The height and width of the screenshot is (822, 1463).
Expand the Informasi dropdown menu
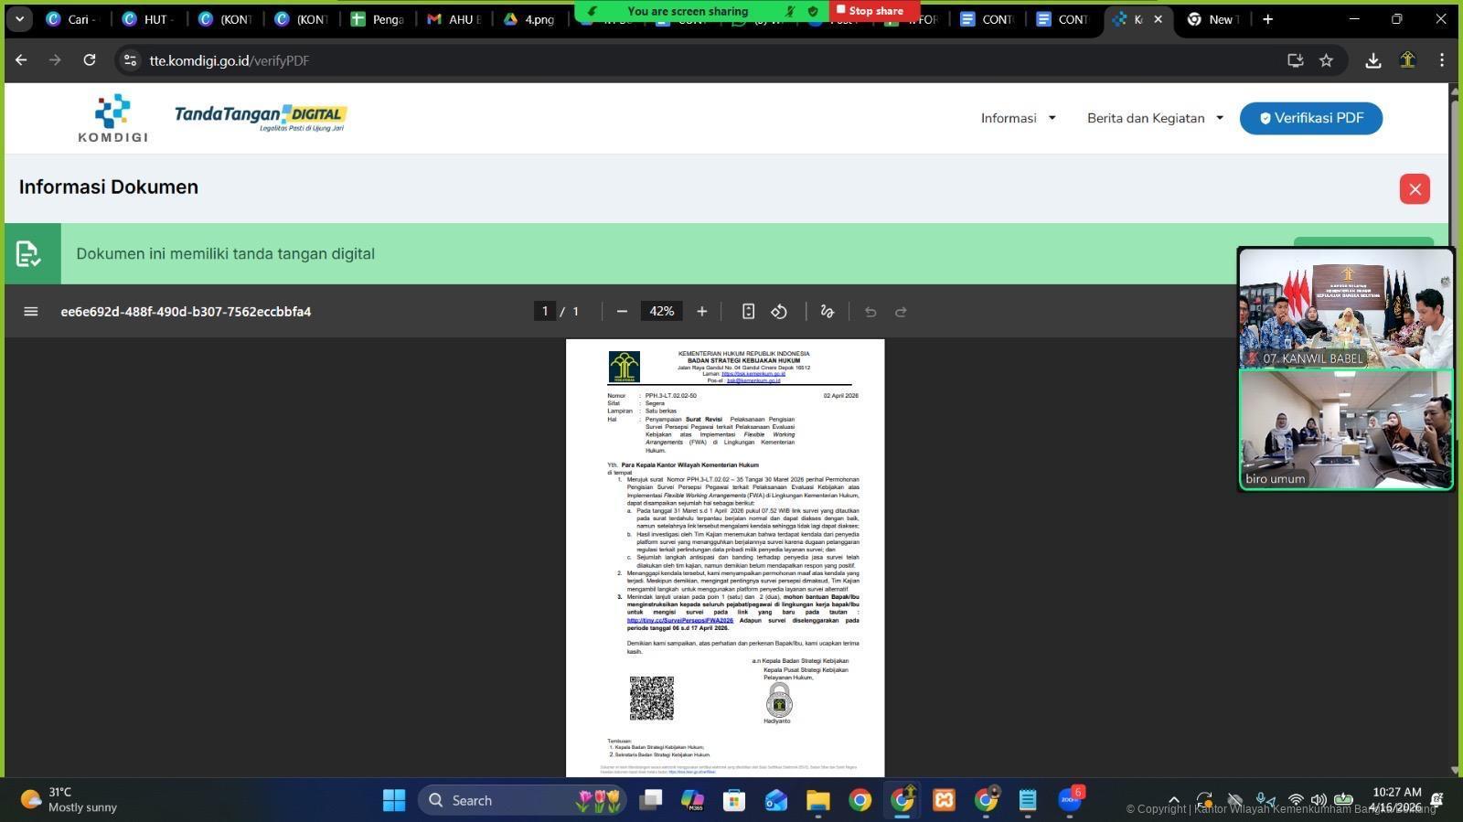(x=1018, y=118)
